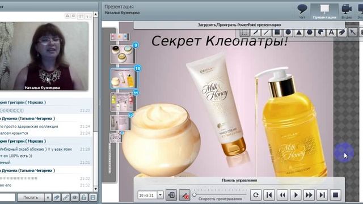The width and height of the screenshot is (363, 204).
Task: Click the replay loop button
Action: [256, 195]
